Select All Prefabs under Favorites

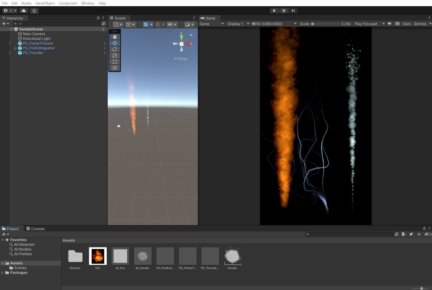23,254
